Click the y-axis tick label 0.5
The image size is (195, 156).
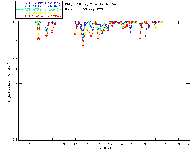point(15,57)
